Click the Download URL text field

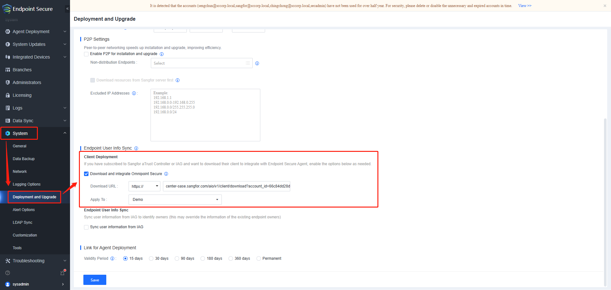click(x=227, y=186)
